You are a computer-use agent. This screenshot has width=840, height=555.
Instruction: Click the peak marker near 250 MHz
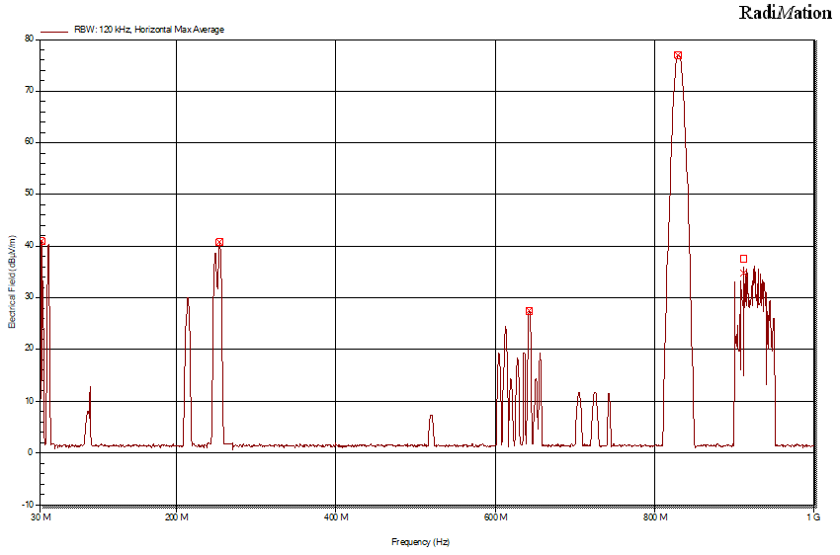pos(219,243)
